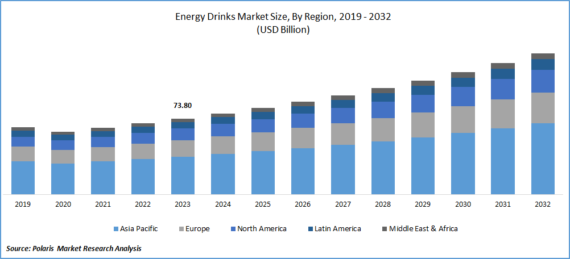Click the North America segment of the 2030 bar

click(462, 97)
